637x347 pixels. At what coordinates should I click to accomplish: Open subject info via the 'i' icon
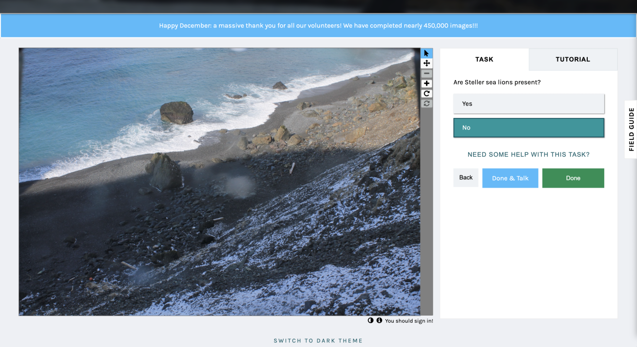379,321
